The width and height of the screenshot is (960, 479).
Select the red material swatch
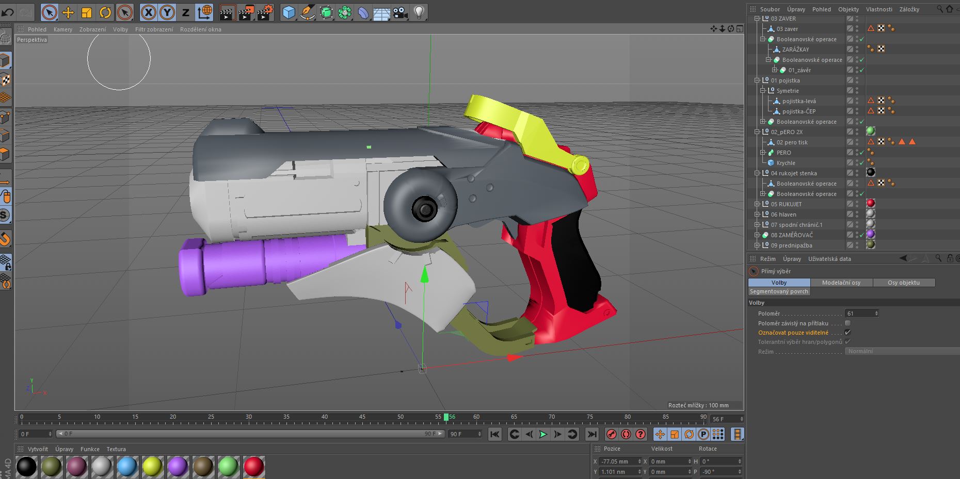pyautogui.click(x=253, y=467)
